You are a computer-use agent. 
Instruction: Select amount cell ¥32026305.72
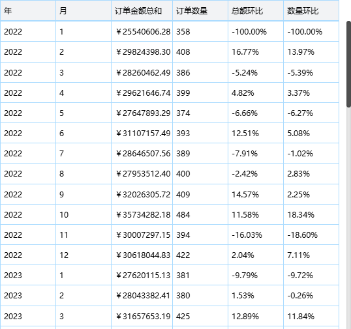point(142,194)
